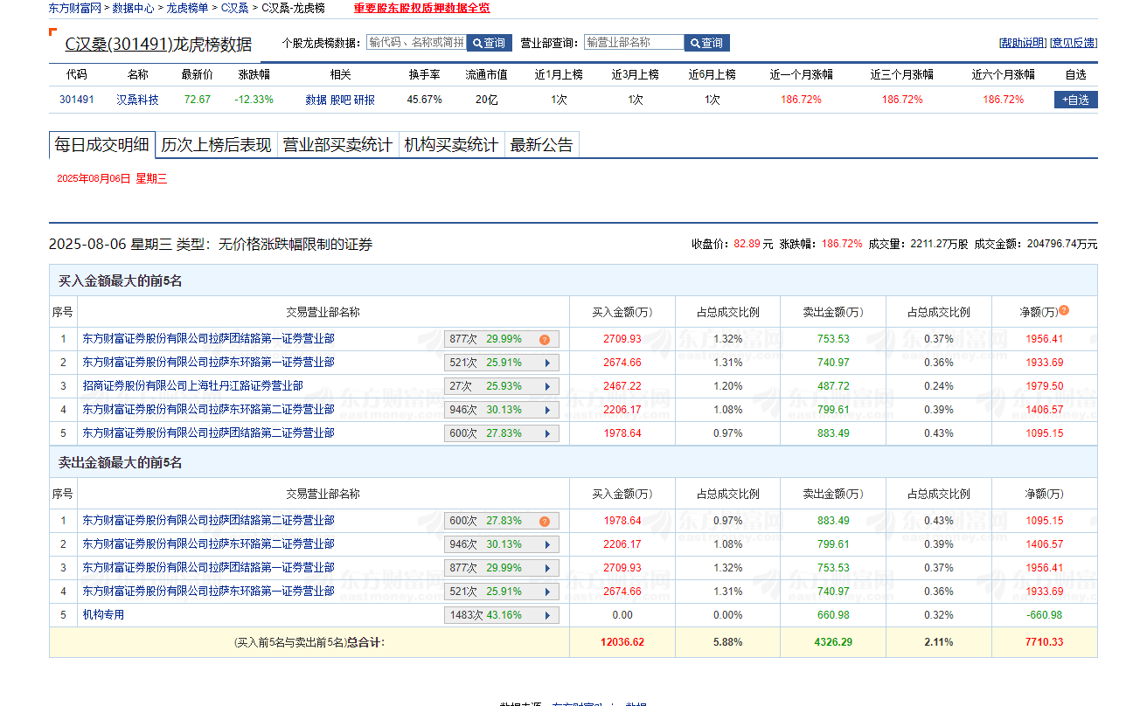
Task: Click the orange help icon beside 净额(万) header
Action: pyautogui.click(x=1064, y=310)
